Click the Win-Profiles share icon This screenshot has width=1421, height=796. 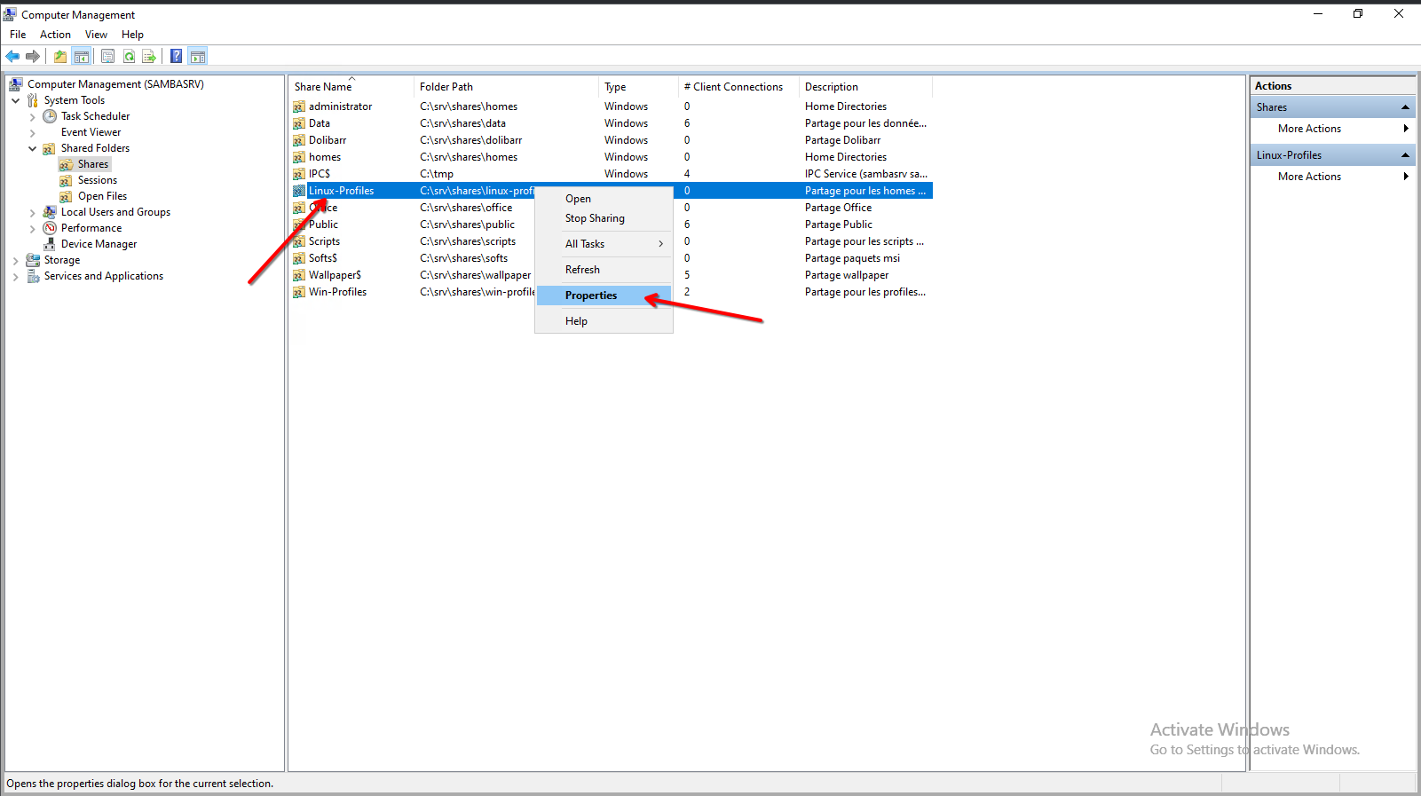click(x=299, y=292)
